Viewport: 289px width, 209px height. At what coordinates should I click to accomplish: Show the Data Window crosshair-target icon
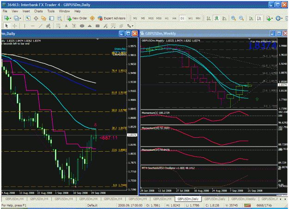click(36, 18)
